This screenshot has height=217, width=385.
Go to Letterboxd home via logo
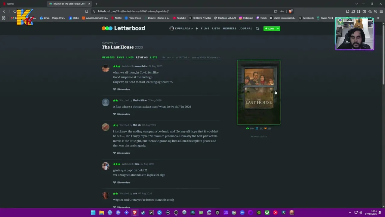[x=123, y=28]
